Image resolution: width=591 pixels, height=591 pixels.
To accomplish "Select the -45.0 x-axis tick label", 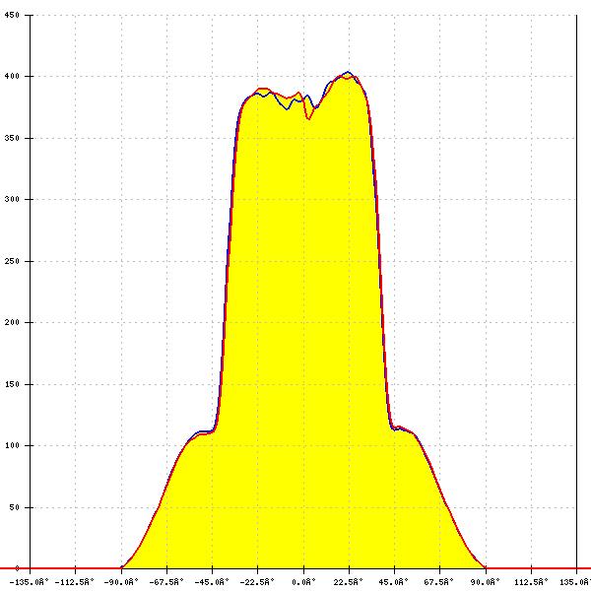I will (212, 581).
